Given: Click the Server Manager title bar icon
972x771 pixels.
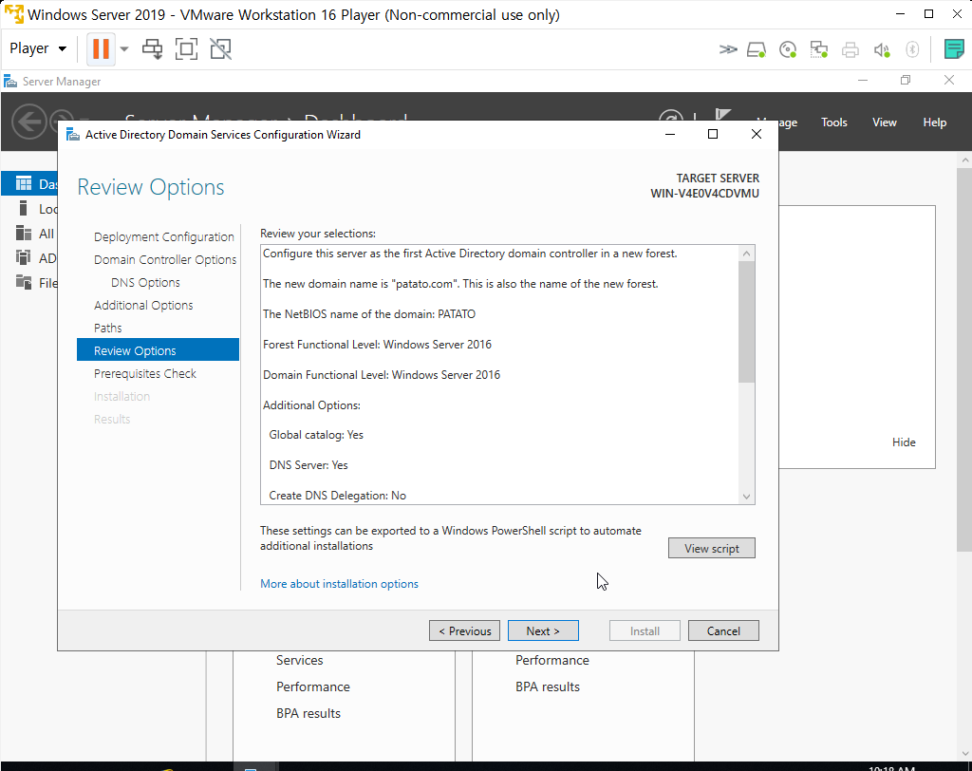Looking at the screenshot, I should [10, 82].
